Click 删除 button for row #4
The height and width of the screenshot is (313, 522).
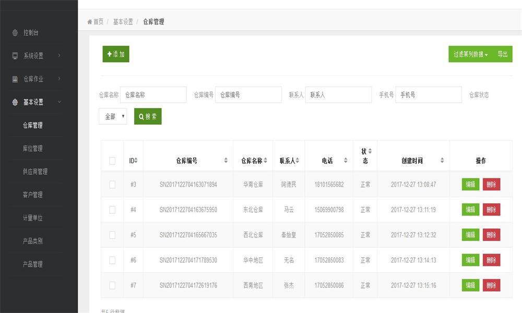[x=491, y=210]
